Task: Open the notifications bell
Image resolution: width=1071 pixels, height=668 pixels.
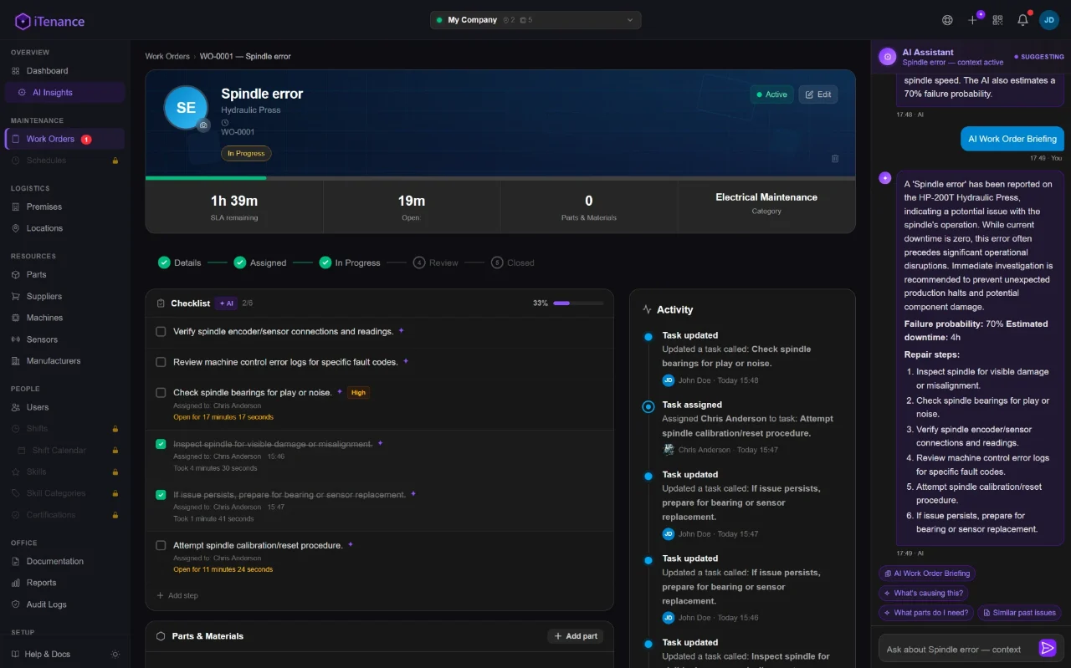Action: [x=1022, y=20]
